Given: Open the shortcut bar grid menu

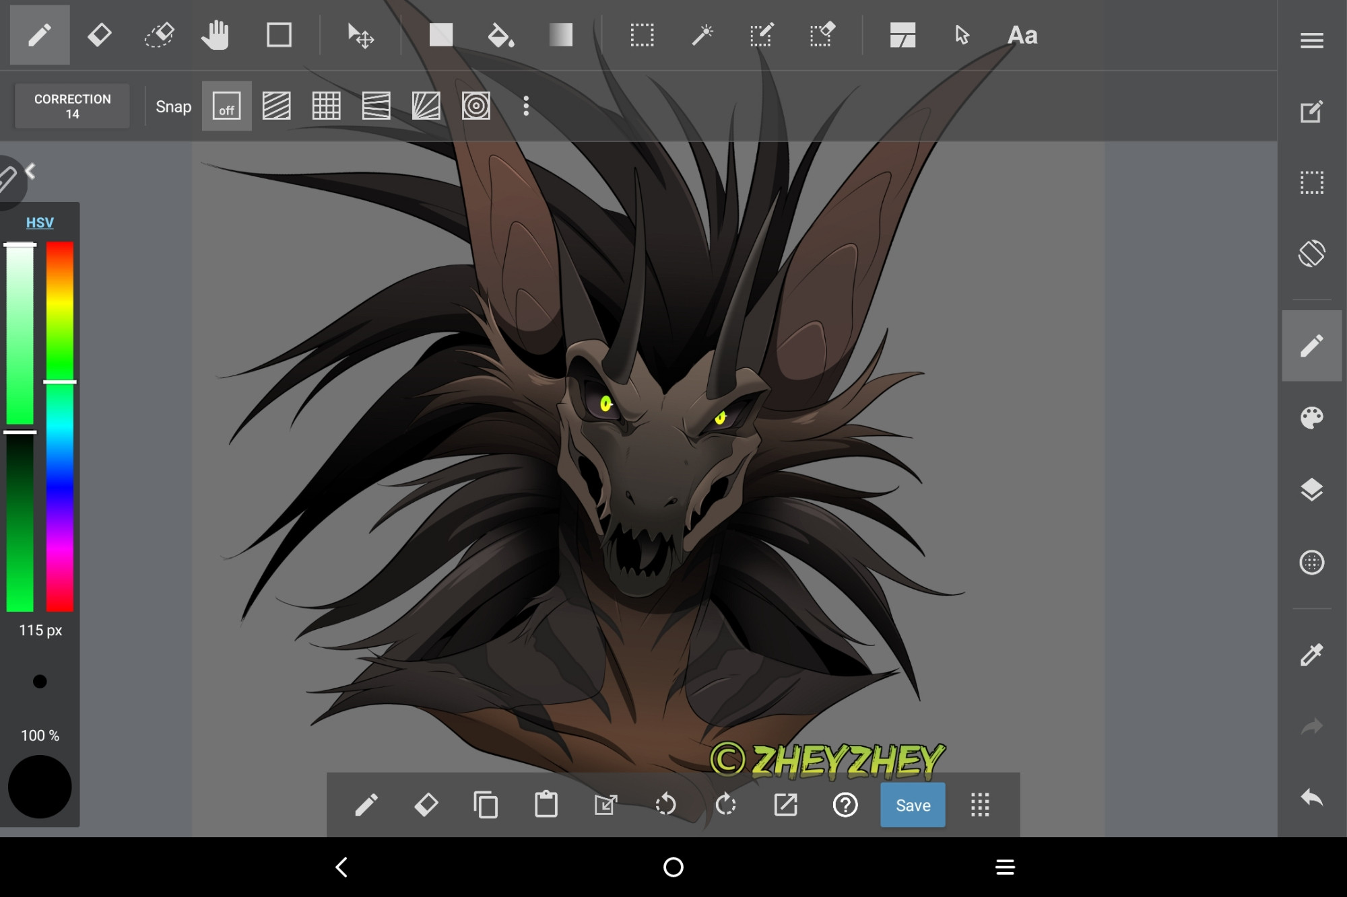Looking at the screenshot, I should pyautogui.click(x=980, y=805).
